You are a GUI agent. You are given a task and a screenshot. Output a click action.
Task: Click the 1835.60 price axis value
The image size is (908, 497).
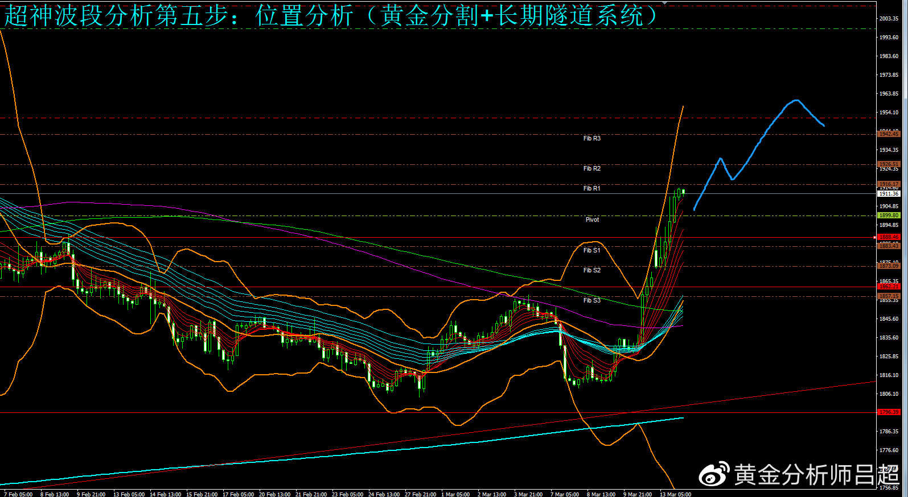coord(889,338)
